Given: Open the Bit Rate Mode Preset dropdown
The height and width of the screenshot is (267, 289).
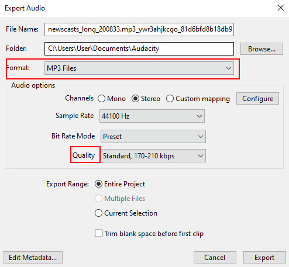Looking at the screenshot, I should [x=153, y=136].
